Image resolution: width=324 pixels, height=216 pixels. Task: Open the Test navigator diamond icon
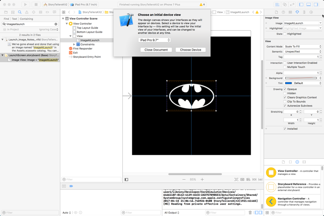point(34,12)
